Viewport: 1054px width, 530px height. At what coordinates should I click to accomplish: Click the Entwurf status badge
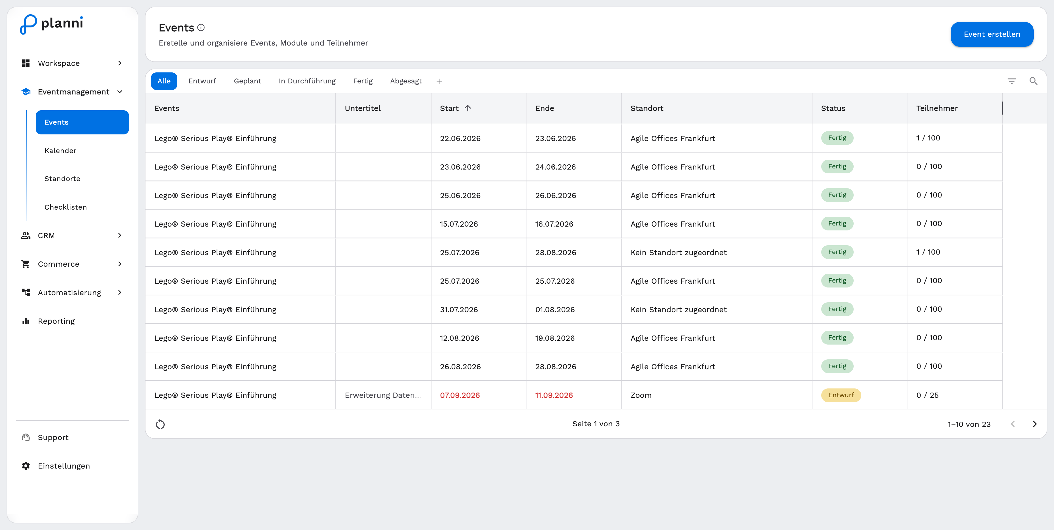841,395
